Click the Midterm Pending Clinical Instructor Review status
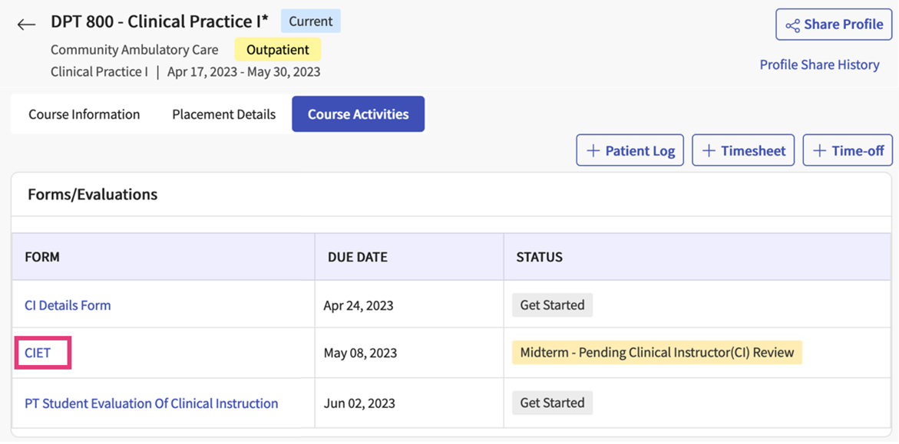 click(656, 353)
